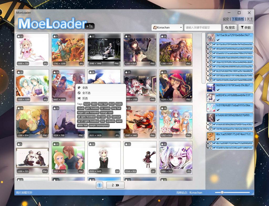The image size is (269, 206).
Task: Click the 反选 invert selection shuffle icon
Action: (x=79, y=98)
